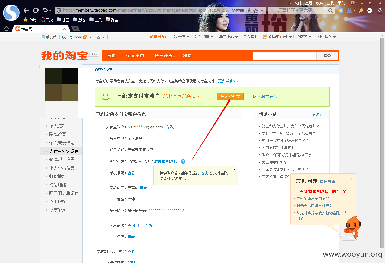385x263 pixels.
Task: Open the 淘宝 bookmark
Action: coord(112,20)
